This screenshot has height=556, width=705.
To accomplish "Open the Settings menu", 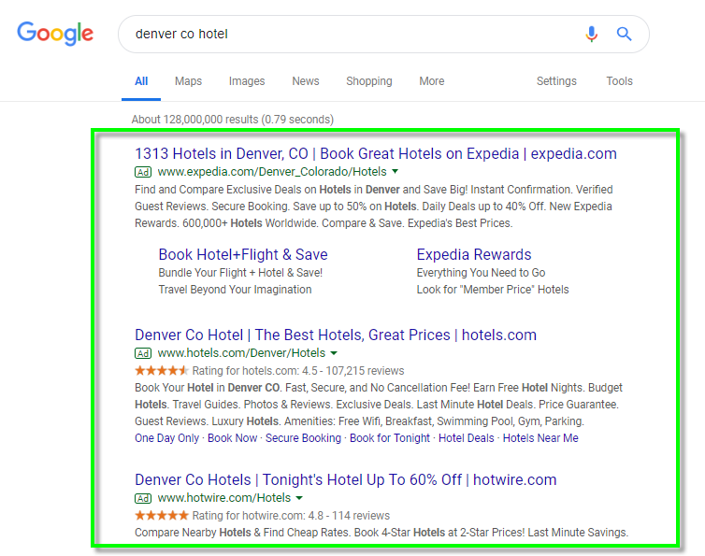I will point(556,81).
